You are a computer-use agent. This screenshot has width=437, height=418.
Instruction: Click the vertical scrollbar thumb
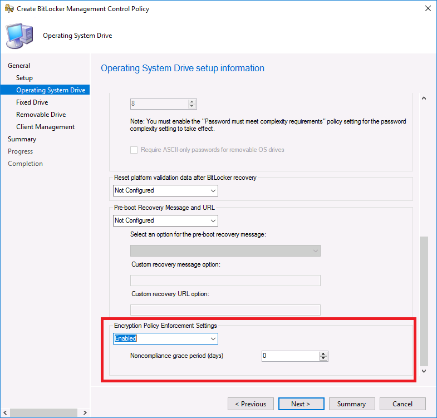[x=424, y=301]
